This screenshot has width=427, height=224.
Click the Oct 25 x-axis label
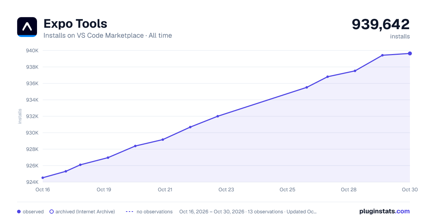click(288, 190)
